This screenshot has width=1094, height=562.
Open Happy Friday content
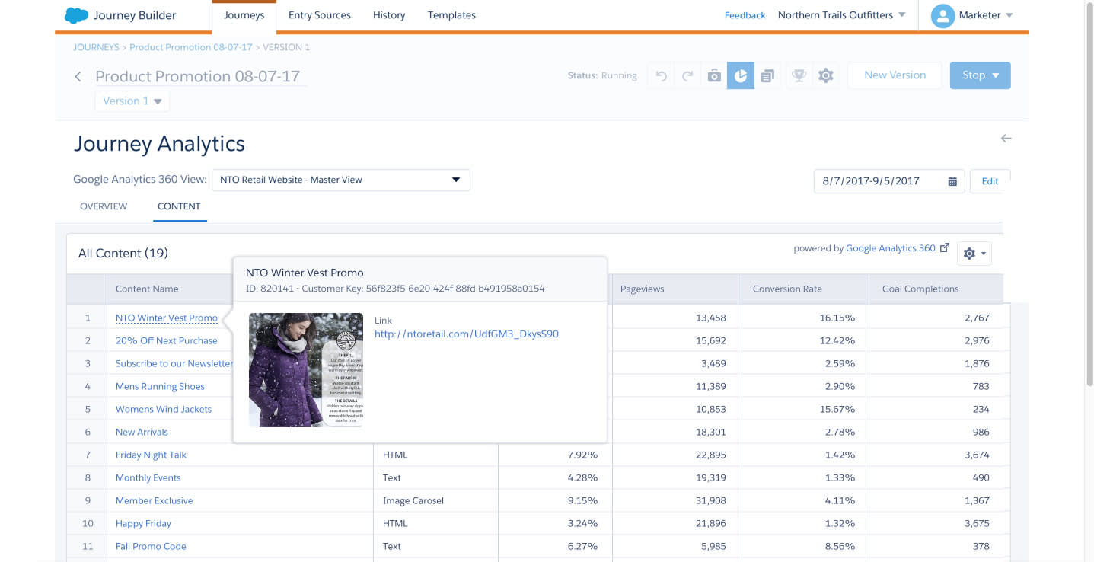pyautogui.click(x=143, y=523)
